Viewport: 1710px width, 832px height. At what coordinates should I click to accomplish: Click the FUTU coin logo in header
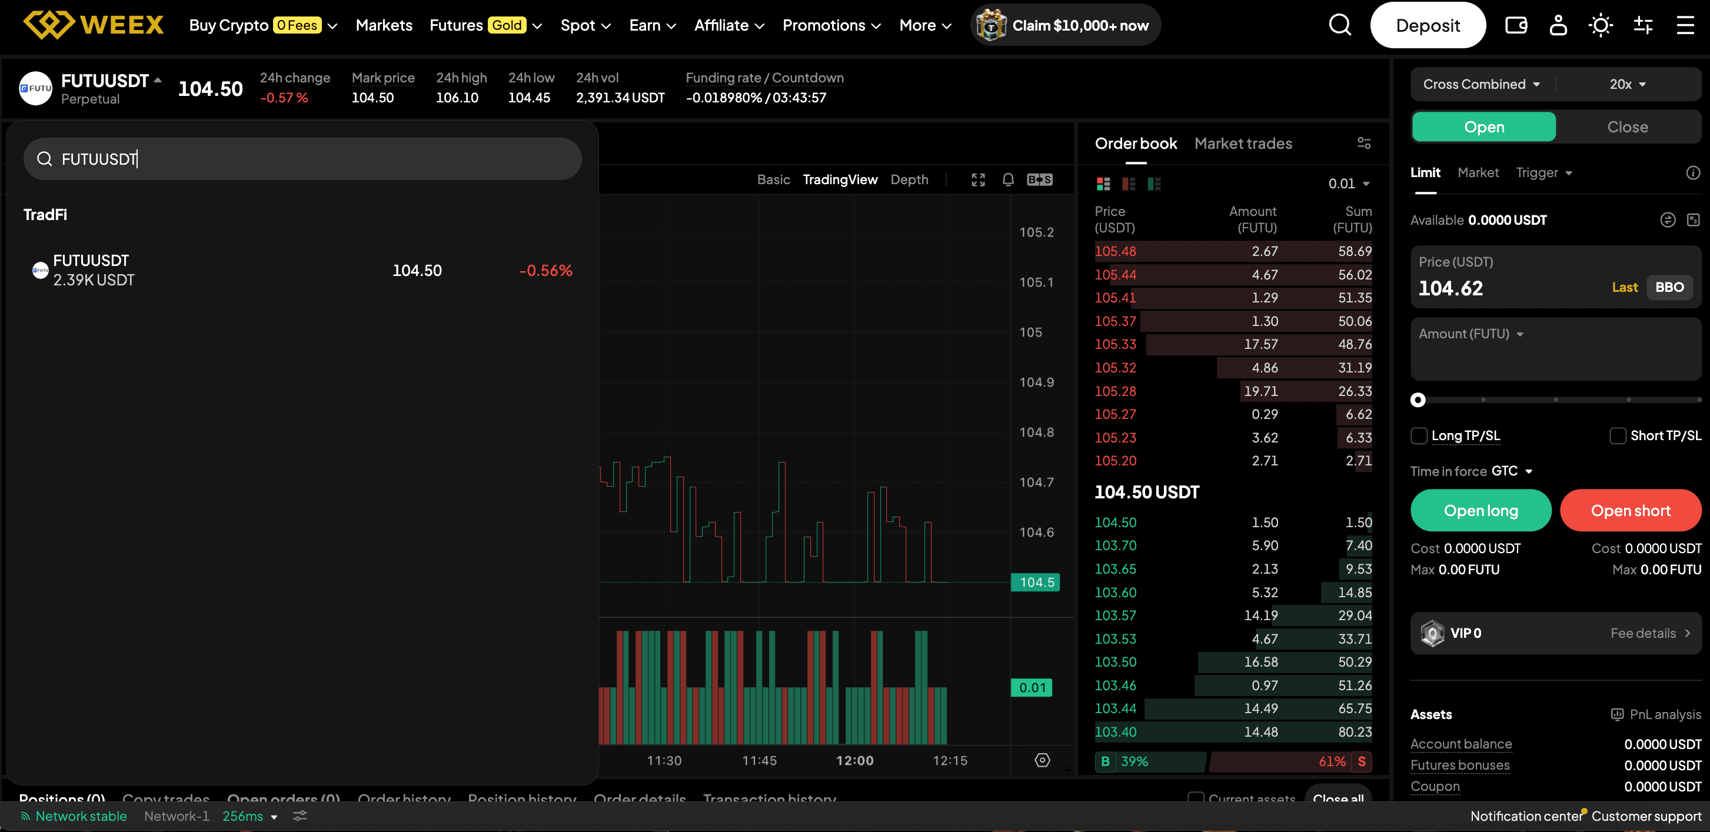35,88
